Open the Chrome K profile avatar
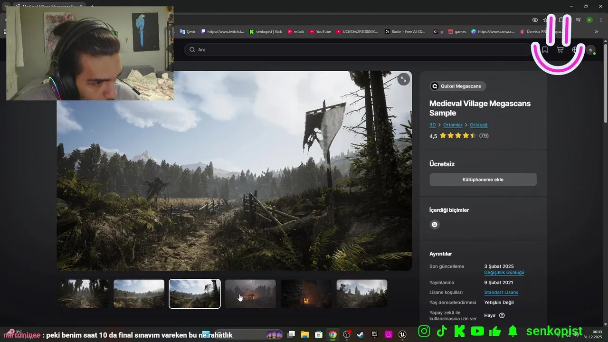Image resolution: width=608 pixels, height=342 pixels. (589, 20)
